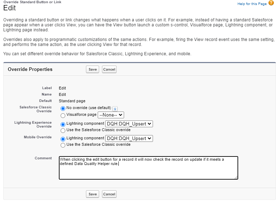The height and width of the screenshot is (206, 276).
Task: Click the bottom Cancel button
Action: click(x=109, y=194)
